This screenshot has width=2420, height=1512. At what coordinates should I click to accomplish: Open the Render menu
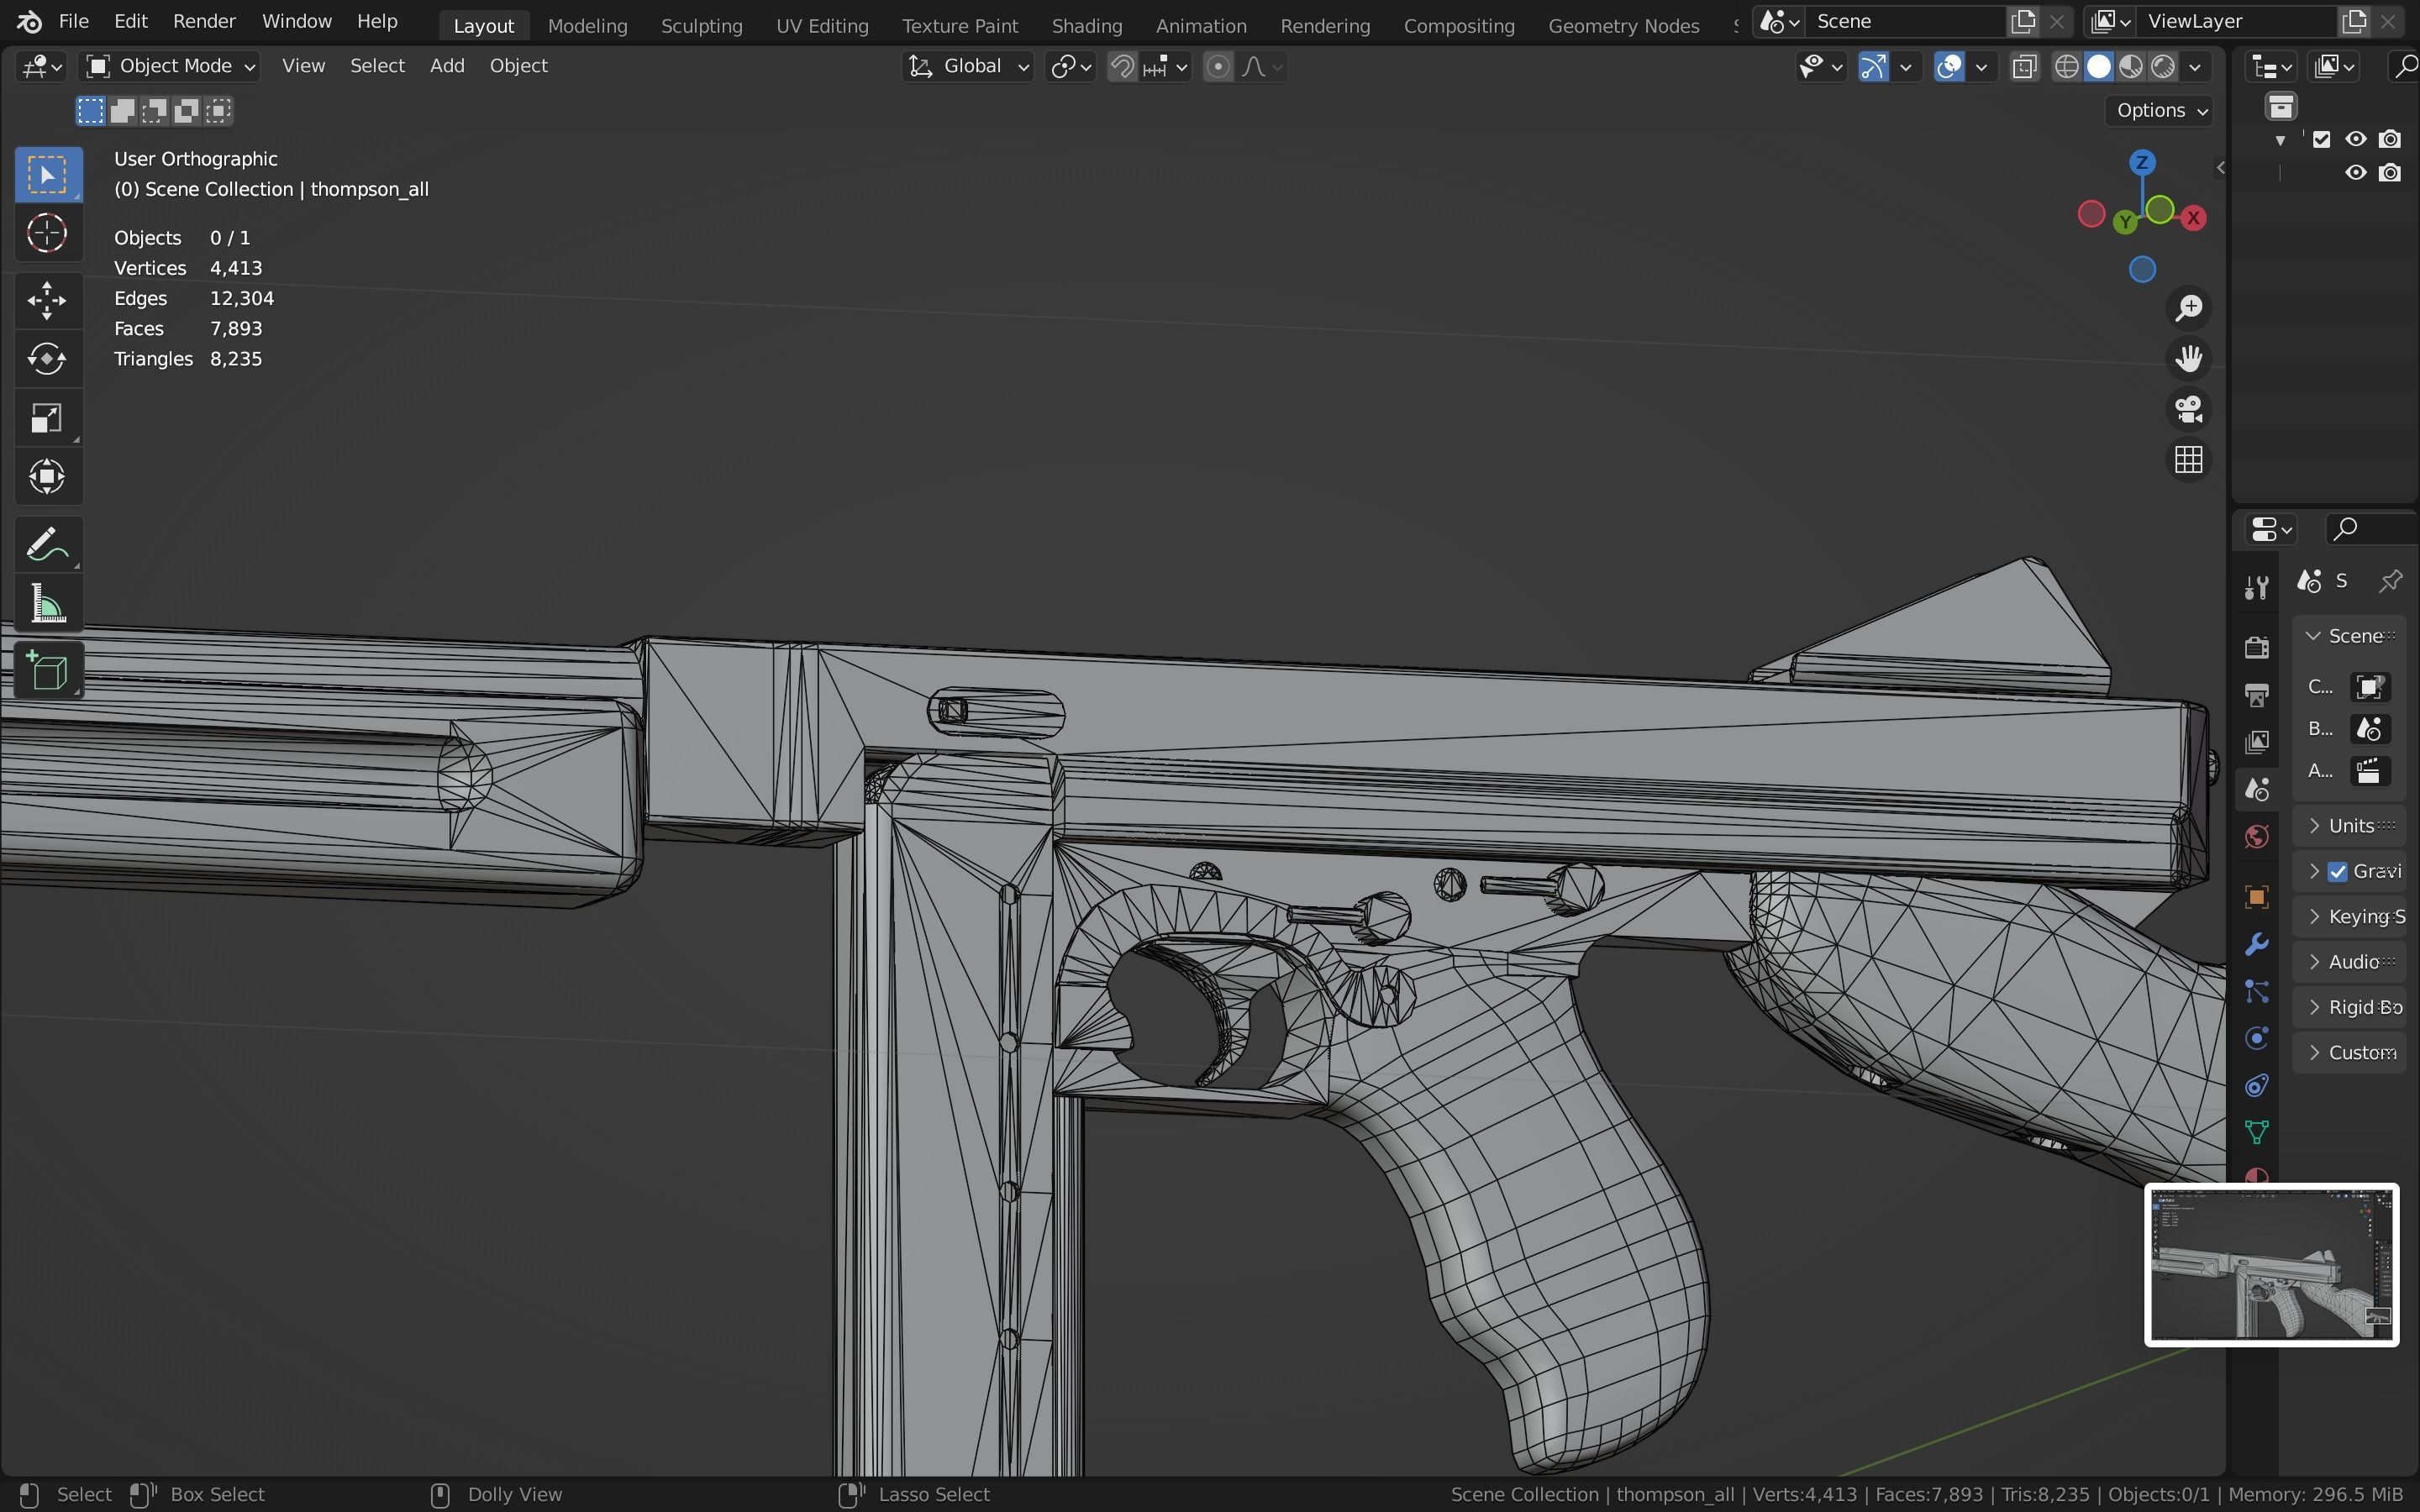[x=204, y=21]
